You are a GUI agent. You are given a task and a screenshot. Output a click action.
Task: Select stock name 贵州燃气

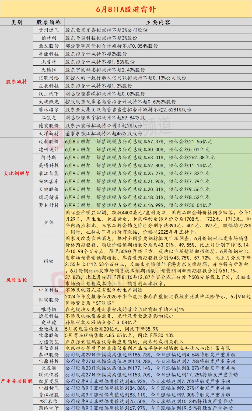(x=49, y=30)
